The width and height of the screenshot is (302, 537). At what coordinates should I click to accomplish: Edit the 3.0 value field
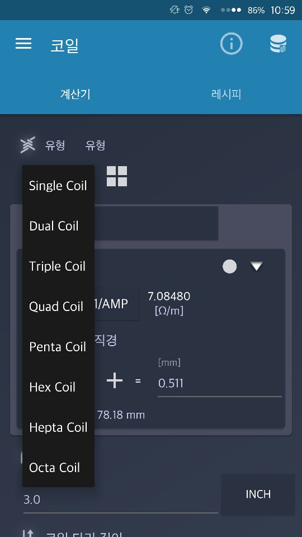click(121, 500)
